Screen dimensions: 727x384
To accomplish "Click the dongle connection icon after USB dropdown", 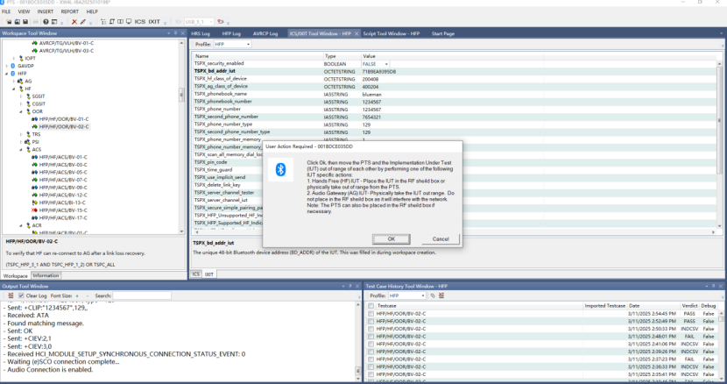I will tap(221, 22).
